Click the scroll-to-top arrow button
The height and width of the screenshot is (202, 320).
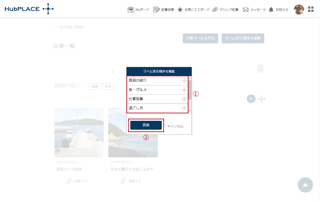coord(305,185)
